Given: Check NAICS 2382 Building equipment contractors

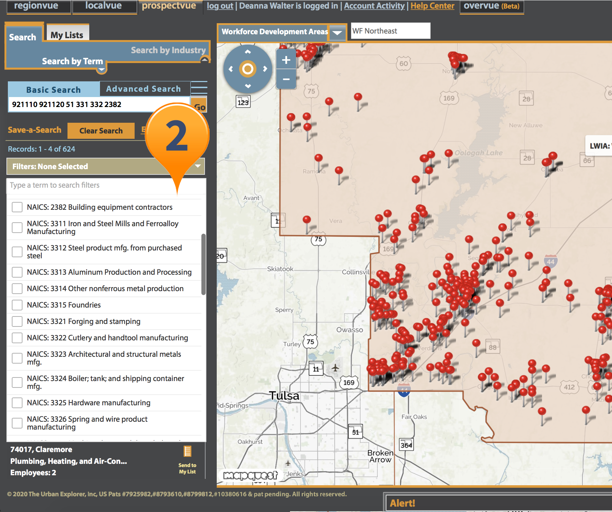Looking at the screenshot, I should click(17, 207).
